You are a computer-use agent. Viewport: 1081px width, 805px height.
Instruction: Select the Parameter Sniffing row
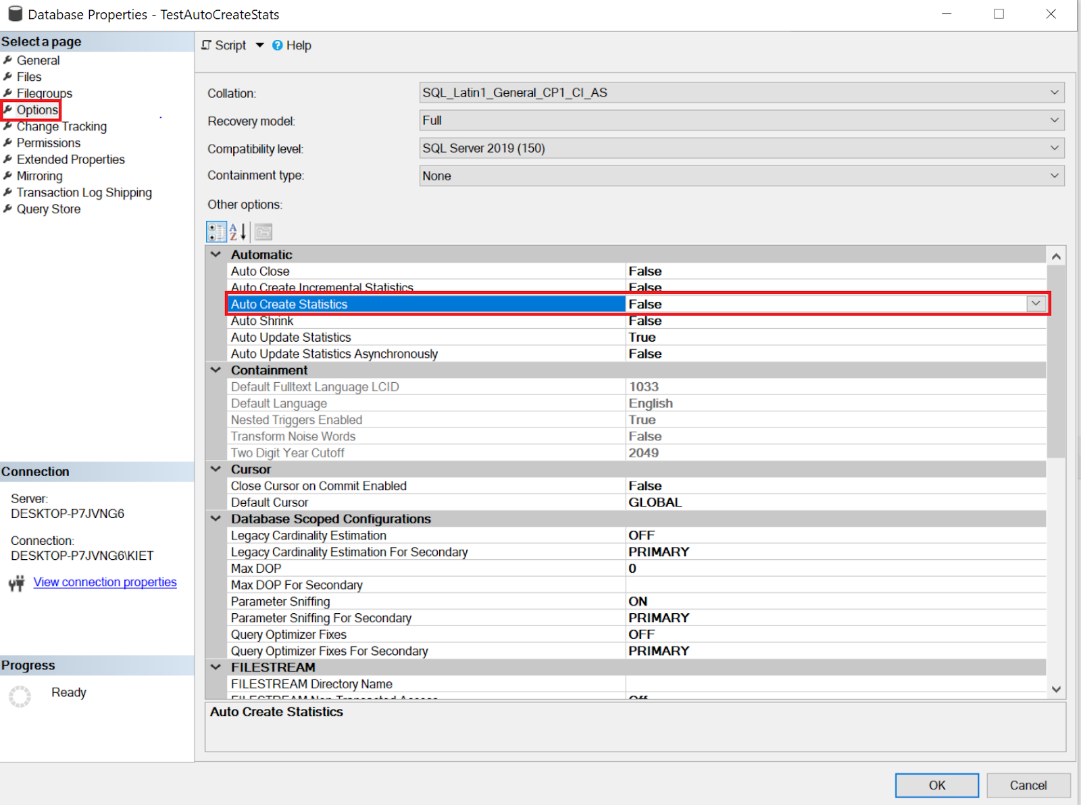coord(636,602)
